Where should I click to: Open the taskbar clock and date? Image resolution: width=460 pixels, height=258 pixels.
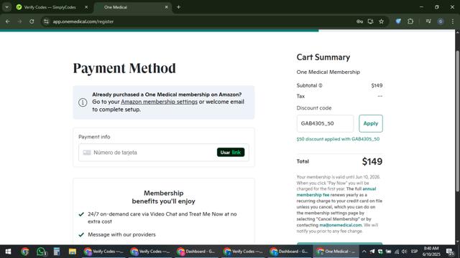pyautogui.click(x=431, y=252)
